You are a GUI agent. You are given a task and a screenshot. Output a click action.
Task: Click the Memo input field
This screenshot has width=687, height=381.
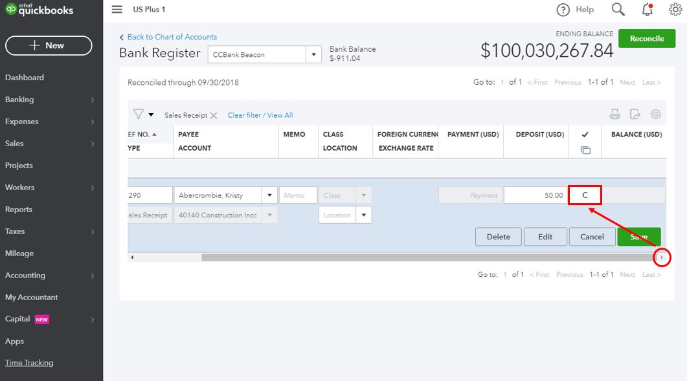point(298,195)
